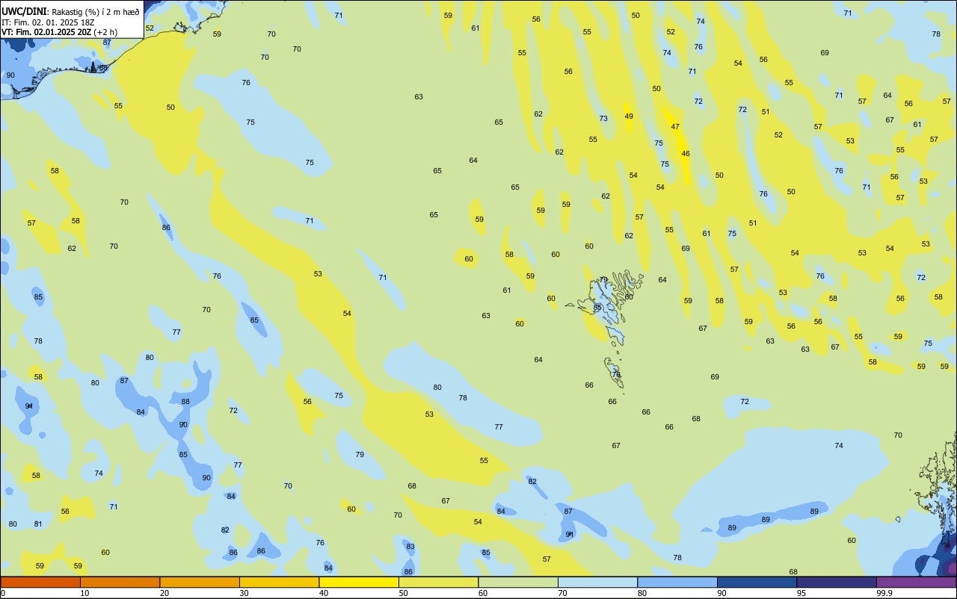957x599 pixels.
Task: Click the bright yellow 40–50 legend segment
Action: click(x=359, y=582)
